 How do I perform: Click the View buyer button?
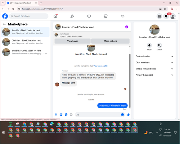[72, 41]
